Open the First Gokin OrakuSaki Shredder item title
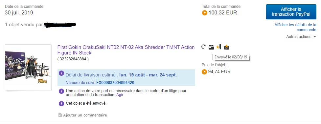Screen dimensions: 321x124 (126, 50)
